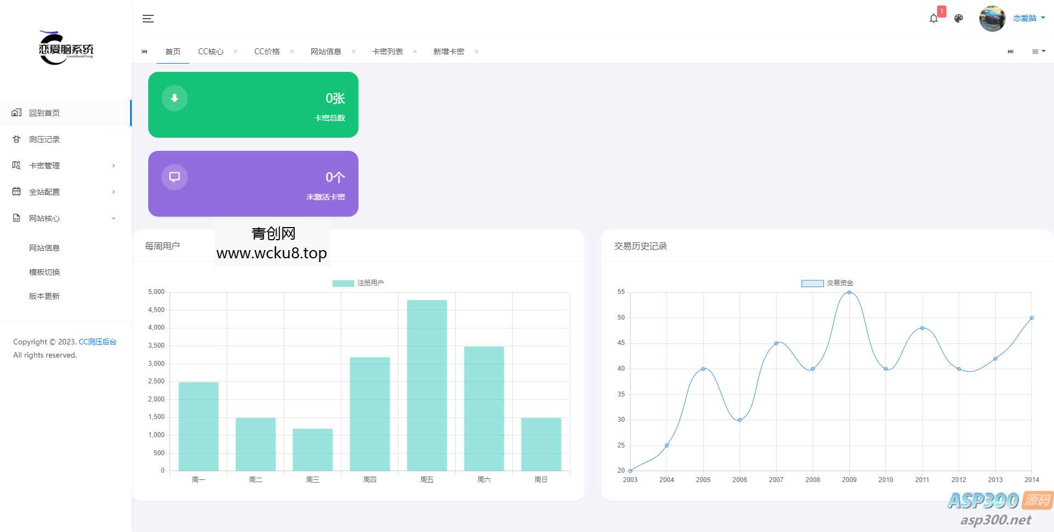Image resolution: width=1054 pixels, height=532 pixels.
Task: Collapse the 网站核心 submenu
Action: point(113,218)
